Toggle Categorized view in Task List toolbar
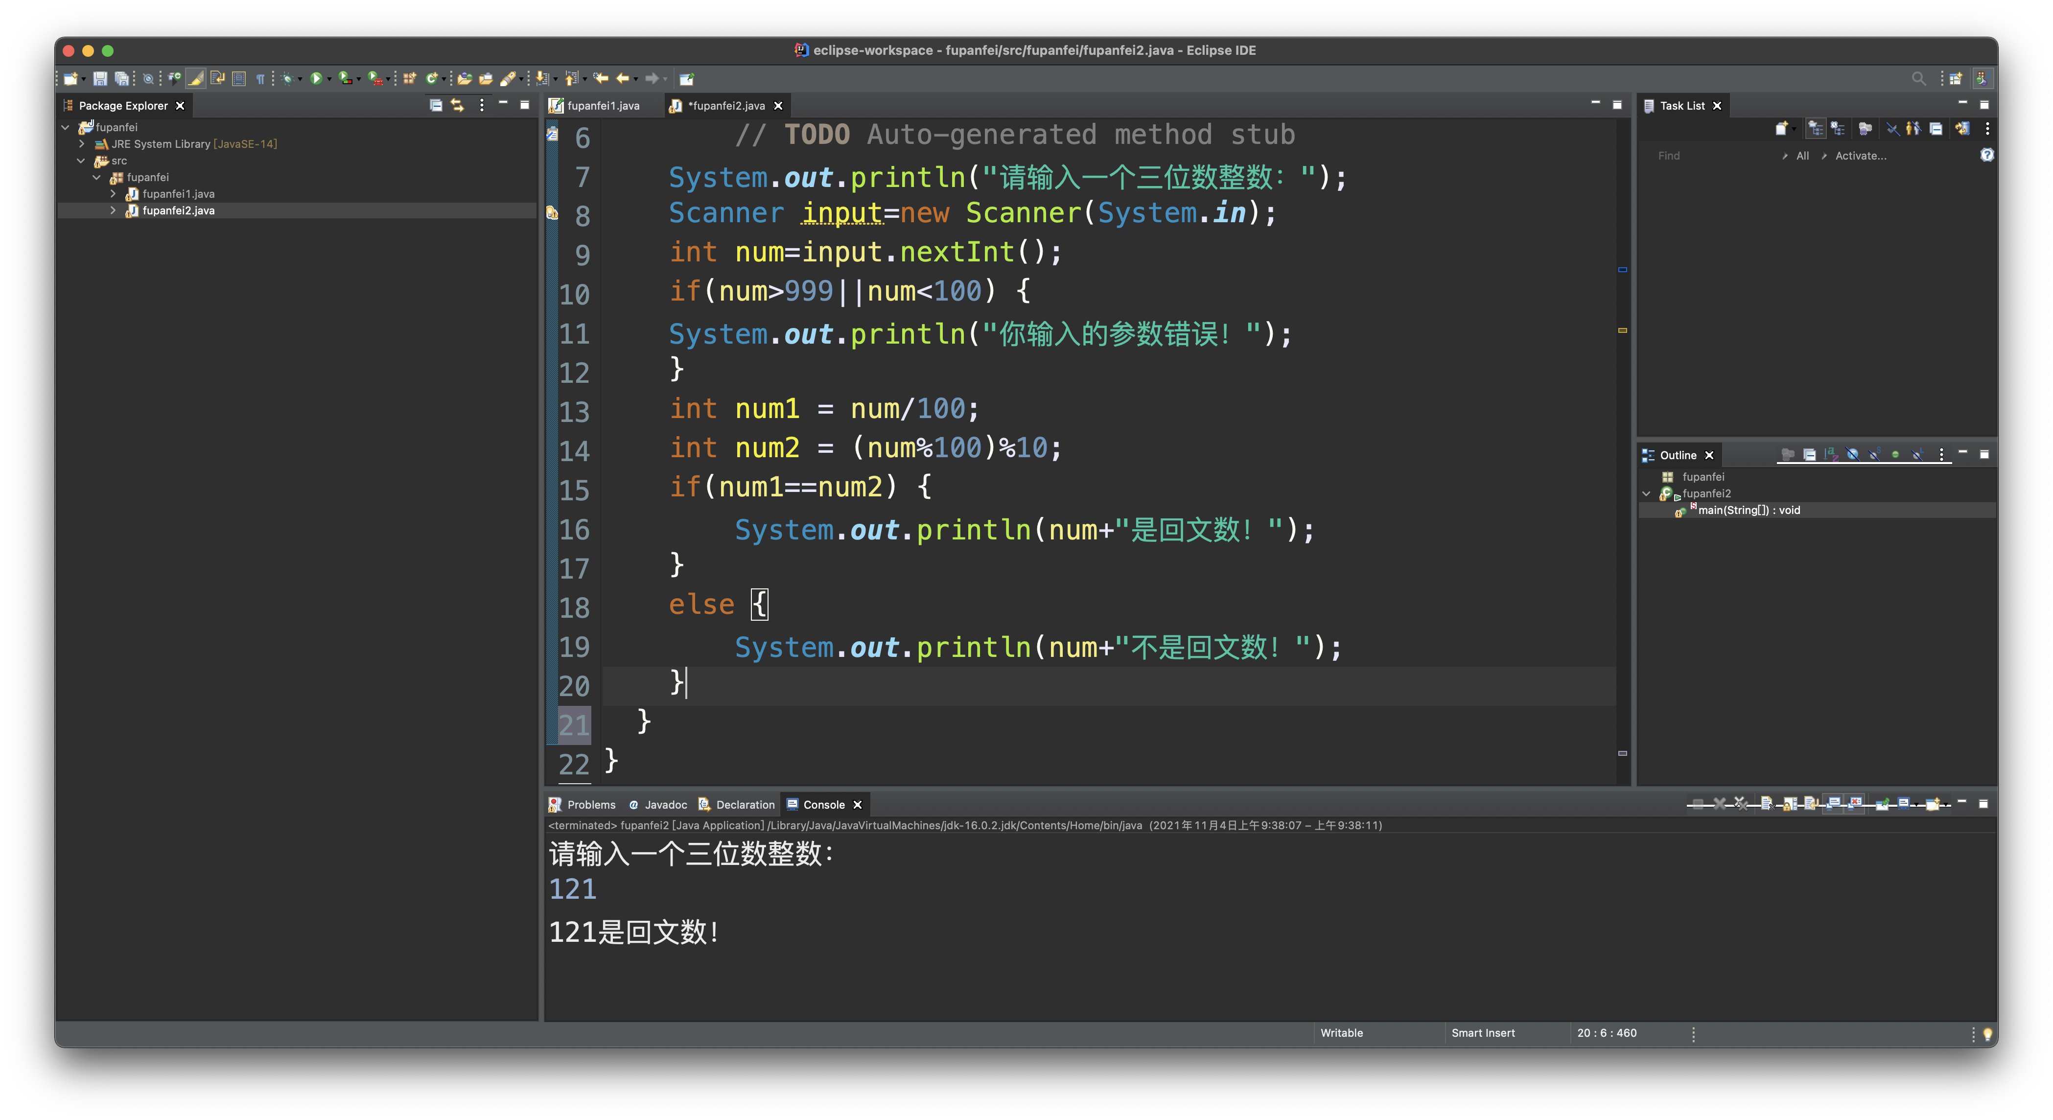This screenshot has width=2053, height=1120. pyautogui.click(x=1816, y=128)
